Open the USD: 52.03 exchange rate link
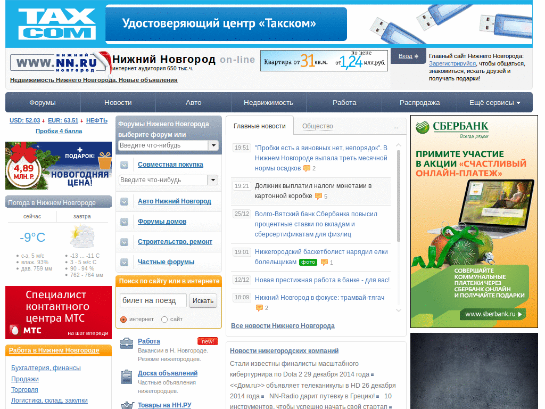Image resolution: width=545 pixels, height=409 pixels. tap(24, 121)
